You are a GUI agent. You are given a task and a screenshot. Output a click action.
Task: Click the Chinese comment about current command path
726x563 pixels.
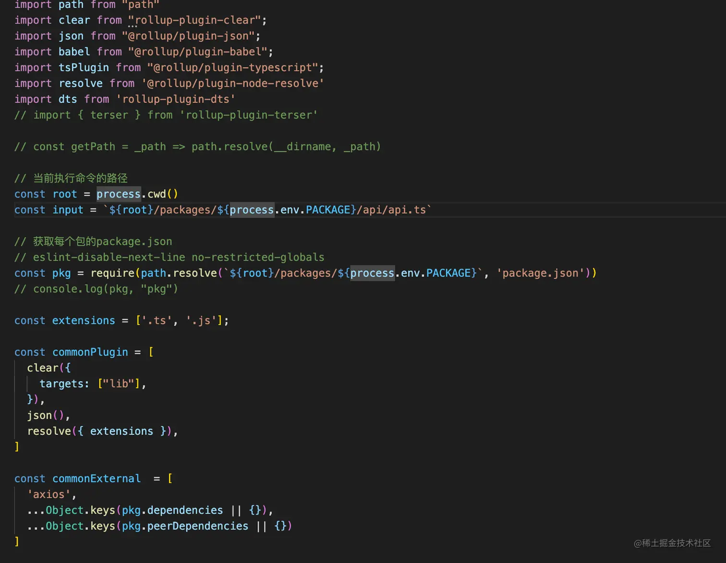click(71, 178)
